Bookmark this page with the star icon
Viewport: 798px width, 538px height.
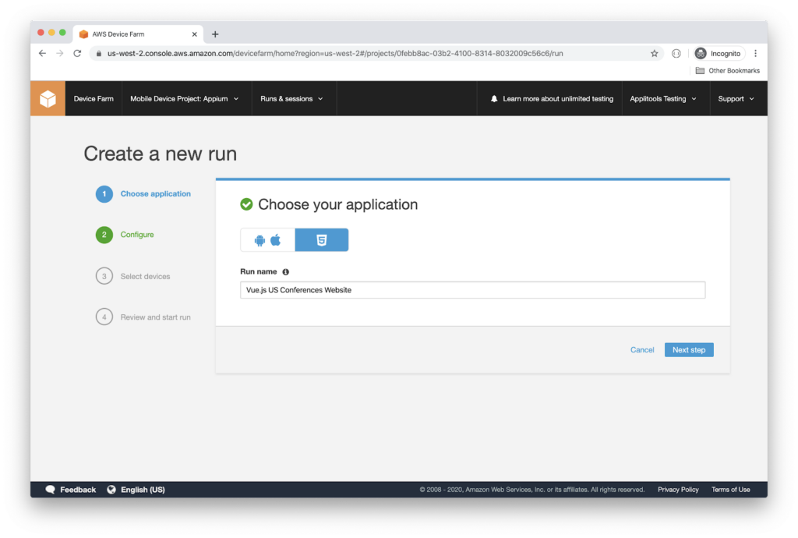[654, 53]
